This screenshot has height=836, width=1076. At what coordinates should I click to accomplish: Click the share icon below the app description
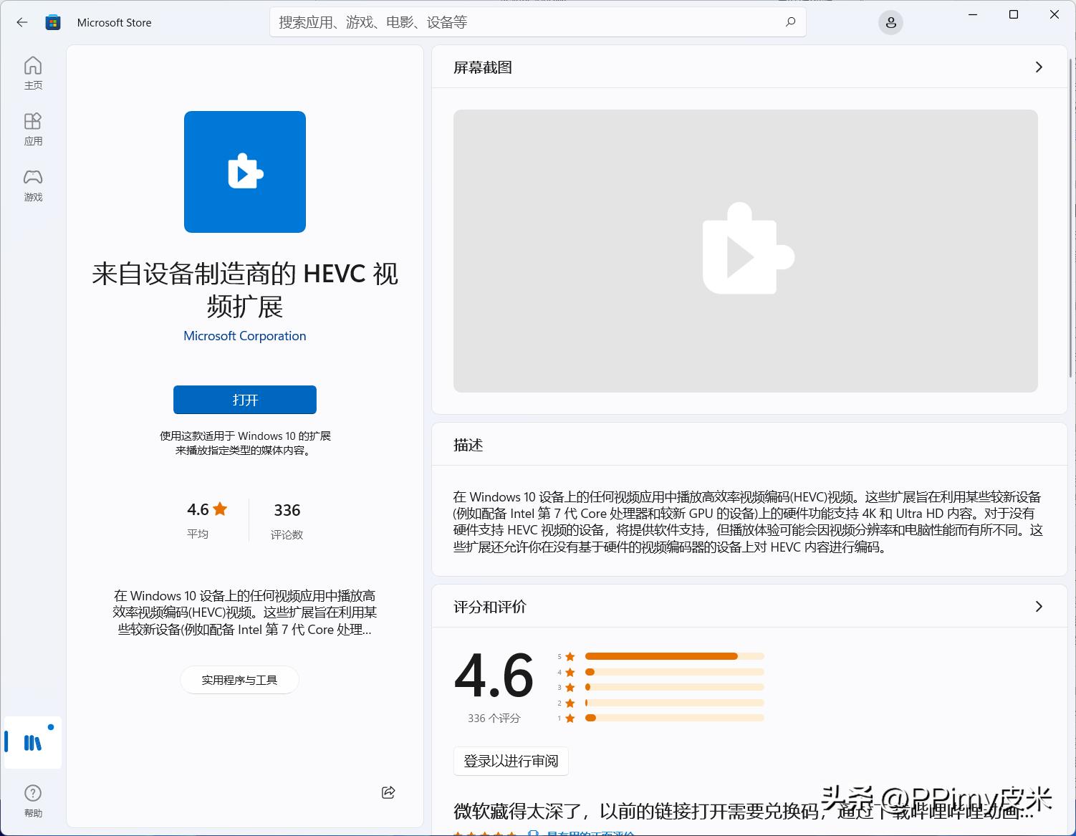(388, 792)
